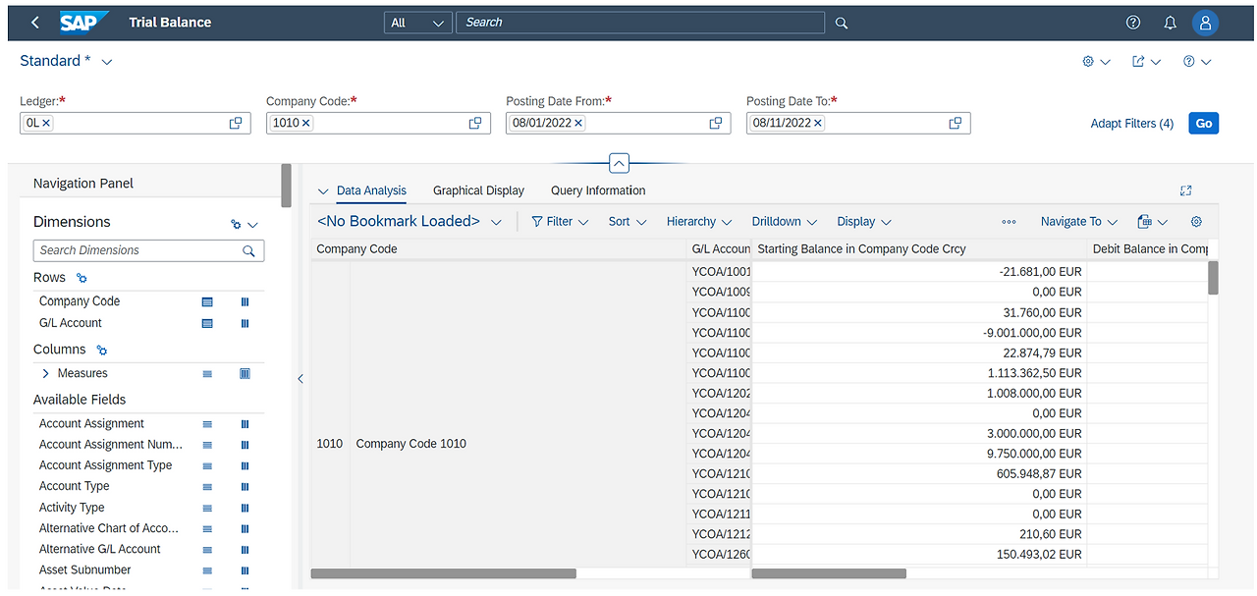Click the Measures columns icon
Image resolution: width=1257 pixels, height=596 pixels.
tap(245, 373)
